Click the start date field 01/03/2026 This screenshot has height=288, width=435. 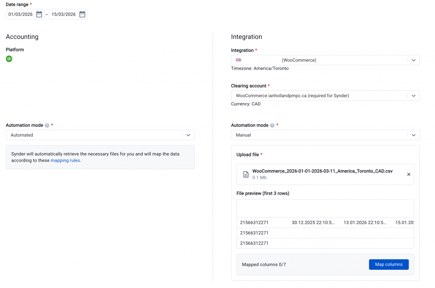pos(21,14)
